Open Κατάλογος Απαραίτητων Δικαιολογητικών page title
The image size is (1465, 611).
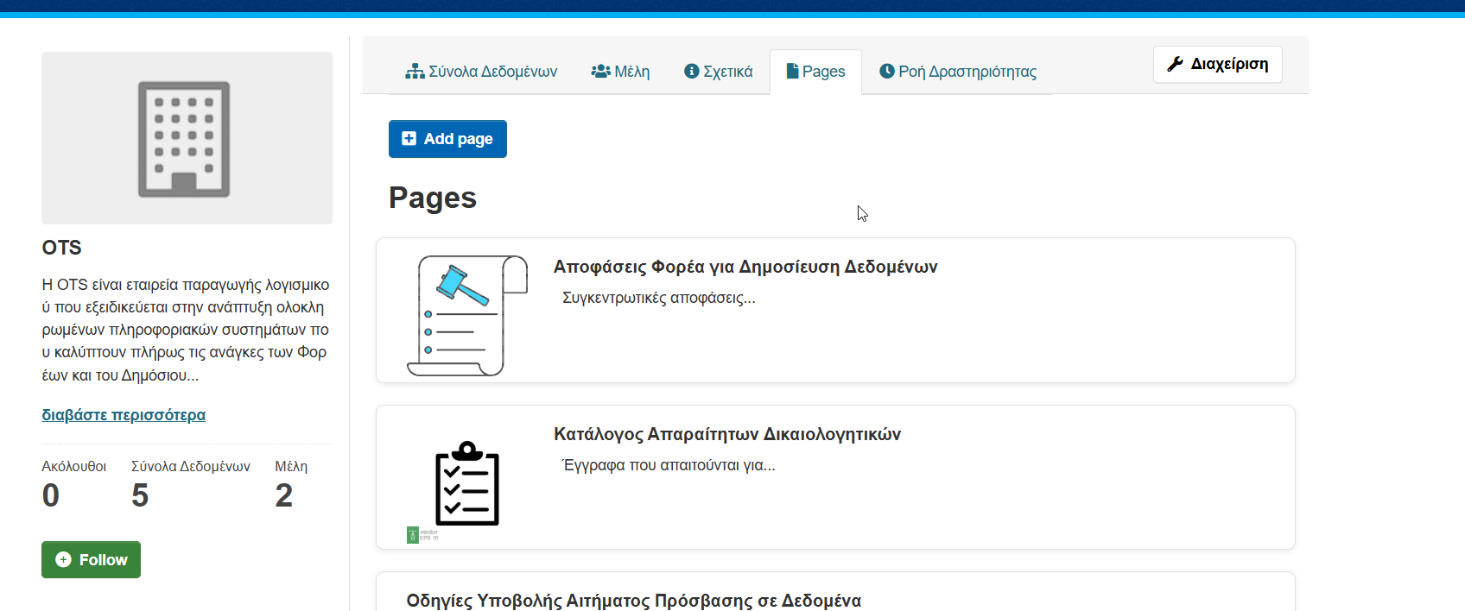pyautogui.click(x=726, y=434)
